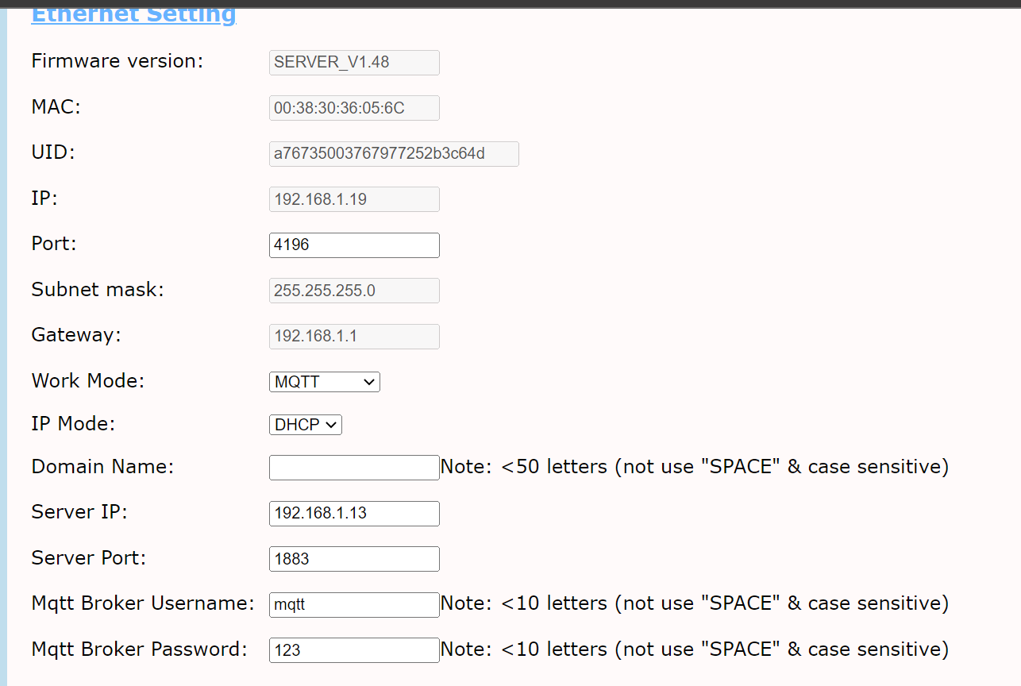The width and height of the screenshot is (1021, 686).
Task: Select the Server Port field with 1883
Action: 354,559
